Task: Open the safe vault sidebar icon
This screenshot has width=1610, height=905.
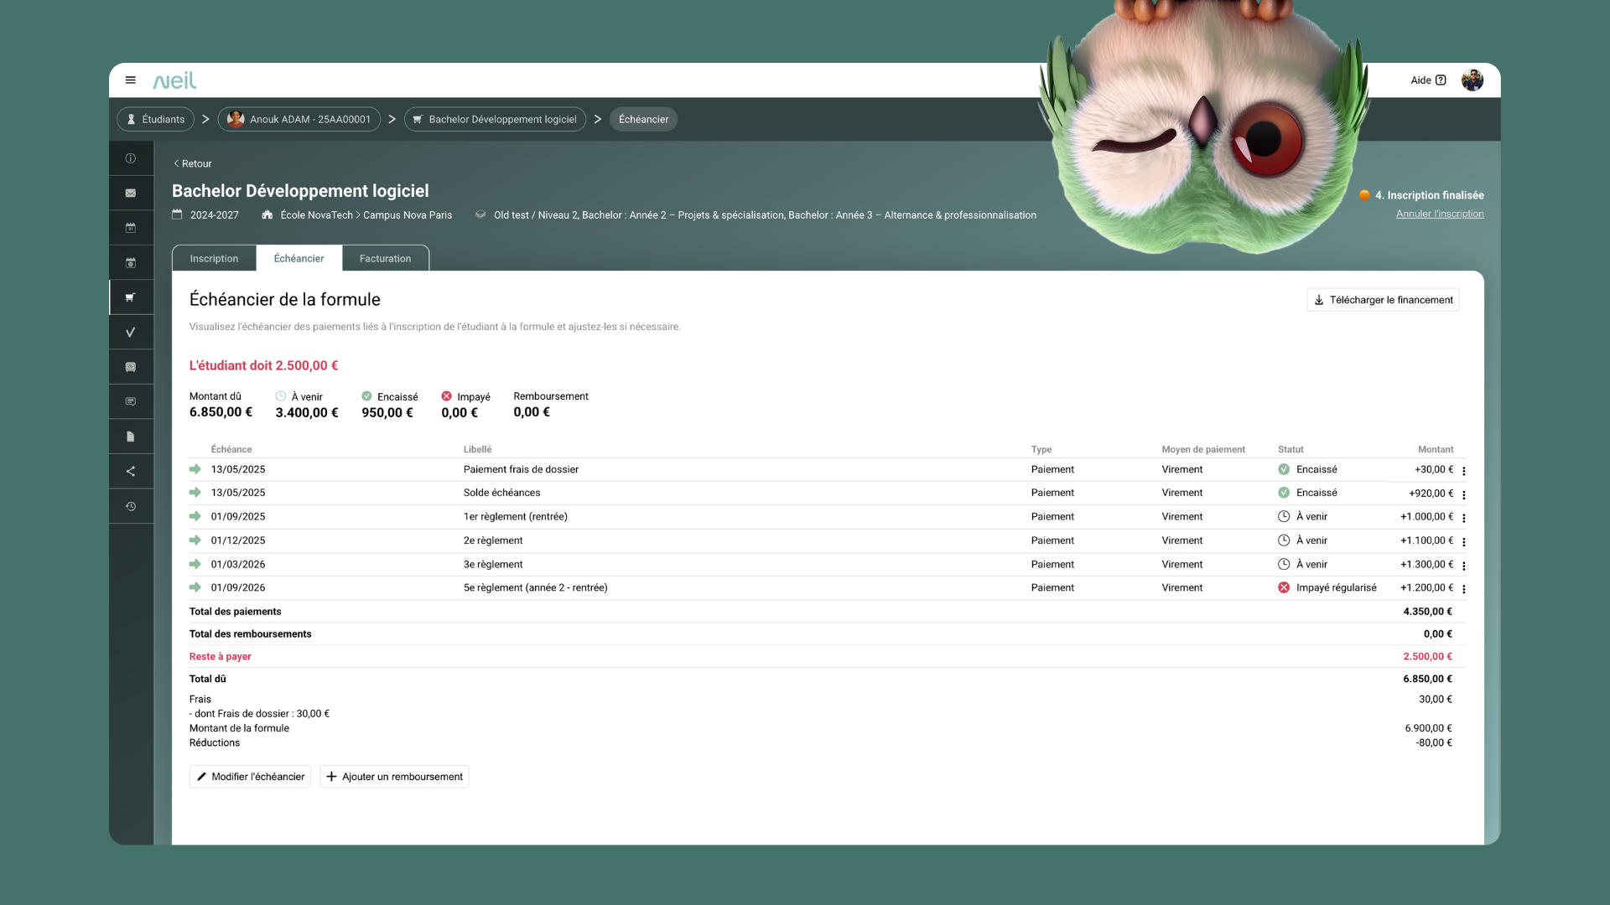Action: [131, 367]
